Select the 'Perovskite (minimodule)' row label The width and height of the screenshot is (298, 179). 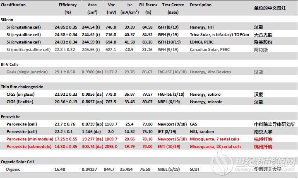coord(30,139)
